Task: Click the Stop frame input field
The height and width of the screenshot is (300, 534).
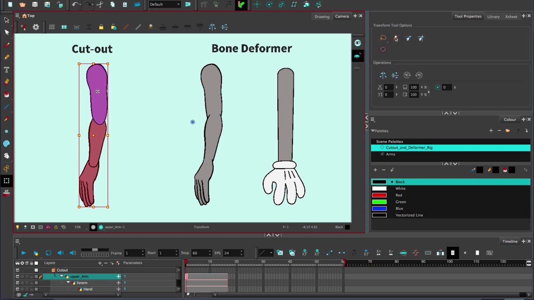Action: (199, 253)
